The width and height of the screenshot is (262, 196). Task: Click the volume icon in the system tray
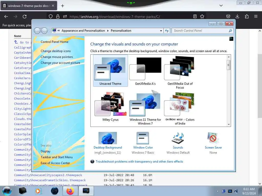[x=236, y=191]
